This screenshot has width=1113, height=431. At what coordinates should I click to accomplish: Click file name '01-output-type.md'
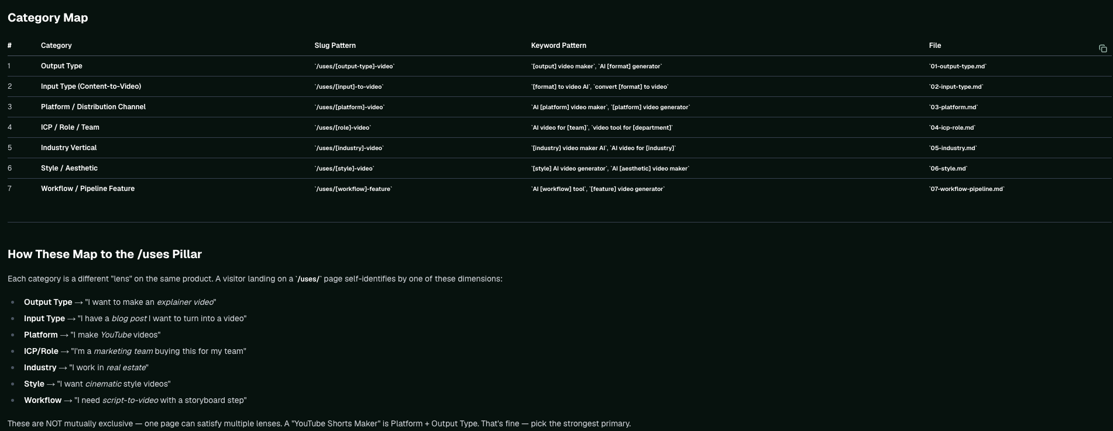tap(958, 67)
